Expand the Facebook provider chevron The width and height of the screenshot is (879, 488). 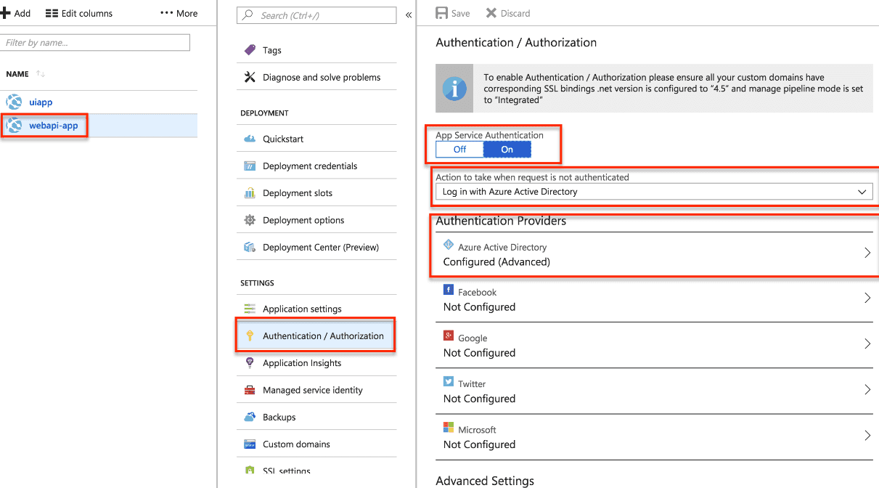(867, 298)
